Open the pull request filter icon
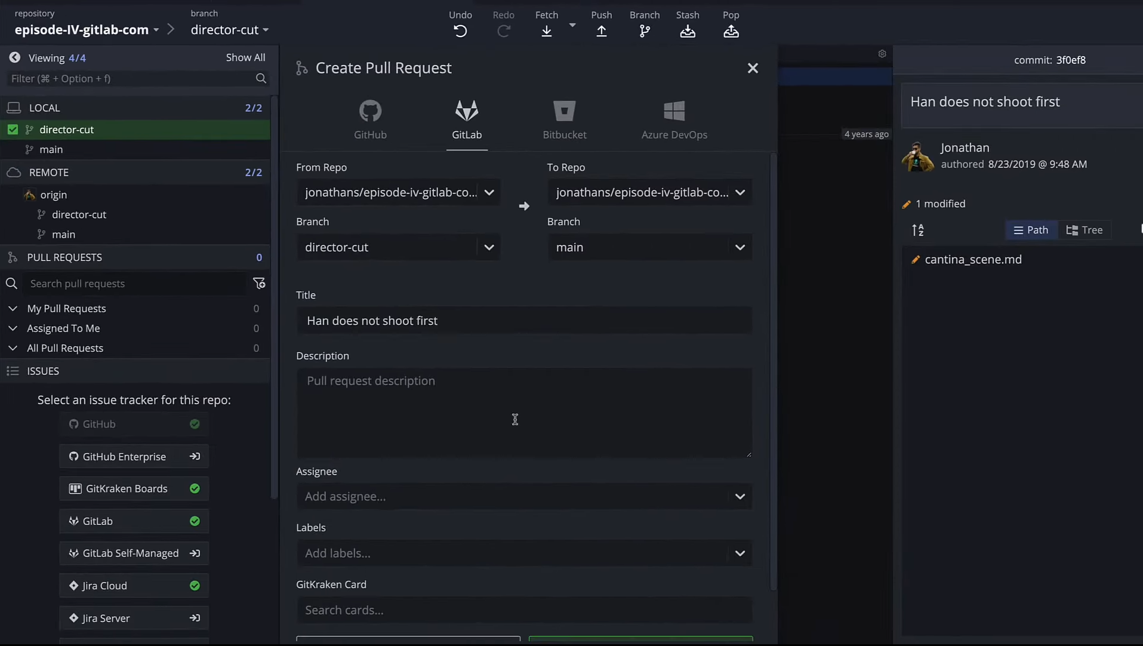This screenshot has height=646, width=1143. (259, 284)
